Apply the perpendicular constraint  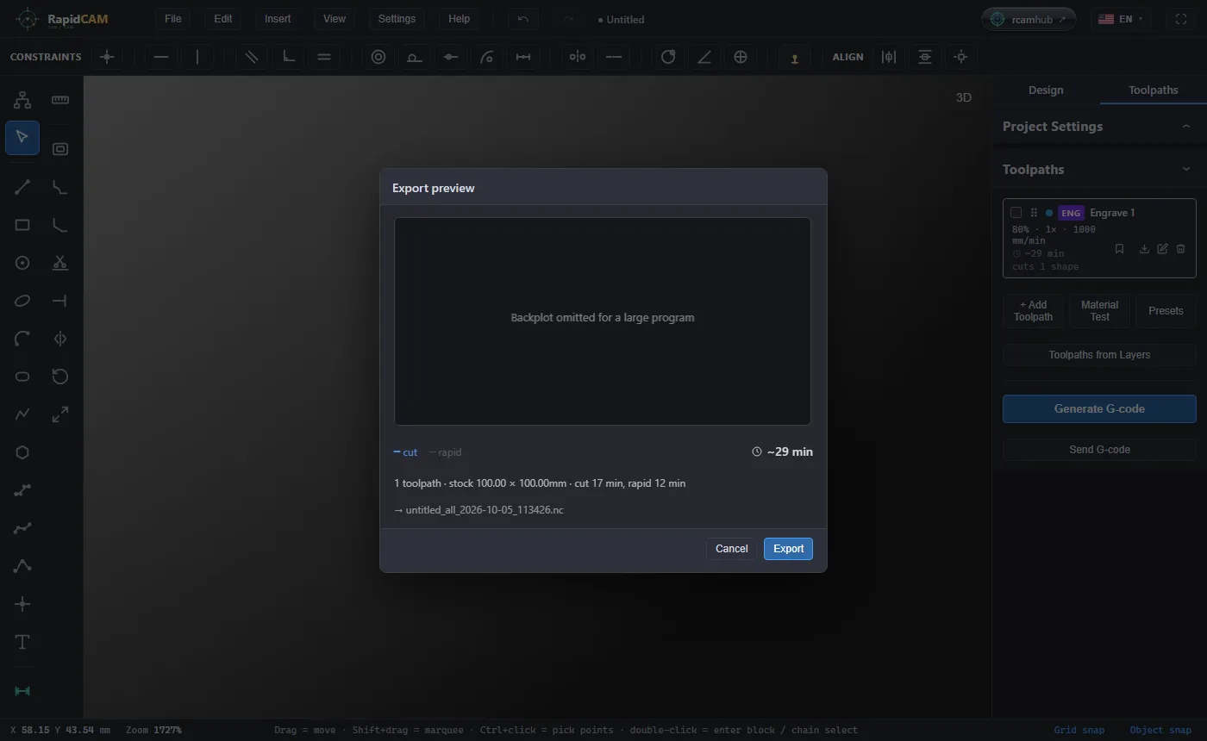(289, 57)
